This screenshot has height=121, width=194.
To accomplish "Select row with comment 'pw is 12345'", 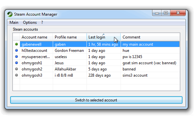I will click(x=96, y=57).
